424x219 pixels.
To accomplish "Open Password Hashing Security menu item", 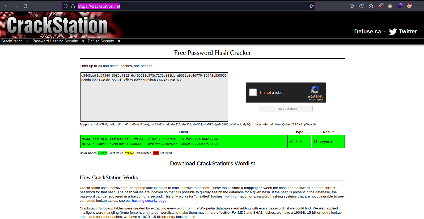I will [55, 41].
